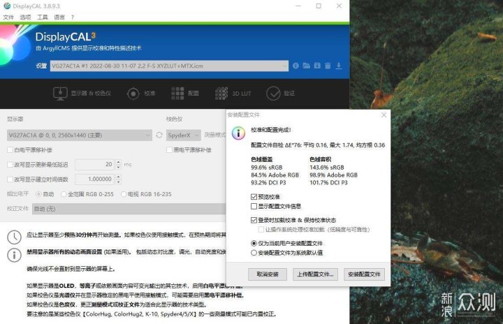Select 仅为当前用户安装配置文件 radio
This screenshot has height=324, width=503.
pos(254,243)
